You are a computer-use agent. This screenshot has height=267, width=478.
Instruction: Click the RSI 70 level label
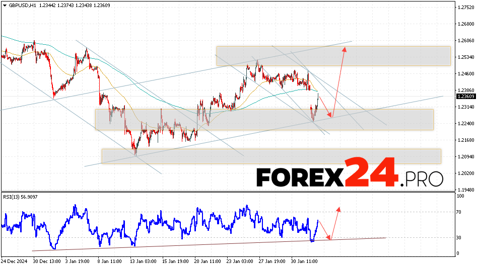[459, 213]
